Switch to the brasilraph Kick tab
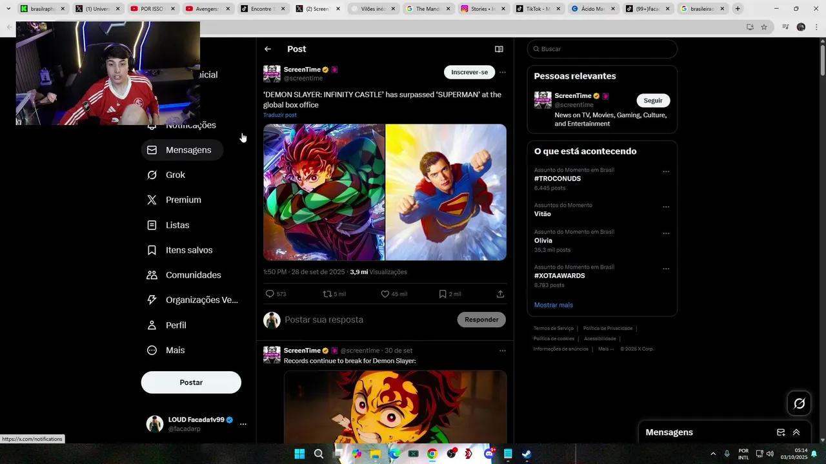Viewport: 826px width, 464px height. click(42, 9)
